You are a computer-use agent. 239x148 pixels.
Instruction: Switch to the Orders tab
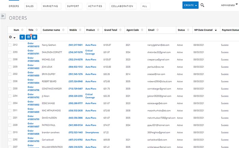pyautogui.click(x=14, y=6)
